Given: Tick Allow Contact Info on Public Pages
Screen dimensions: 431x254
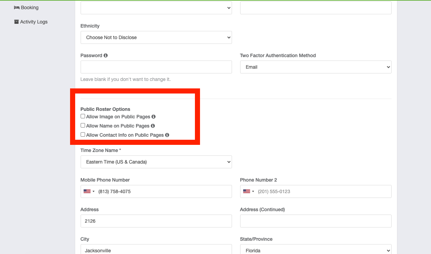Looking at the screenshot, I should pos(83,135).
